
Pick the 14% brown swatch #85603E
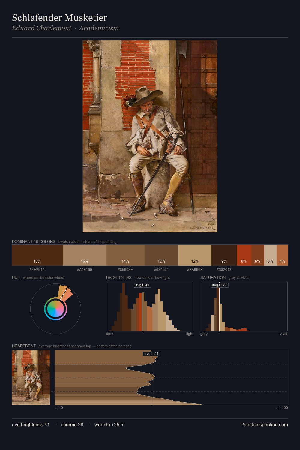click(125, 255)
